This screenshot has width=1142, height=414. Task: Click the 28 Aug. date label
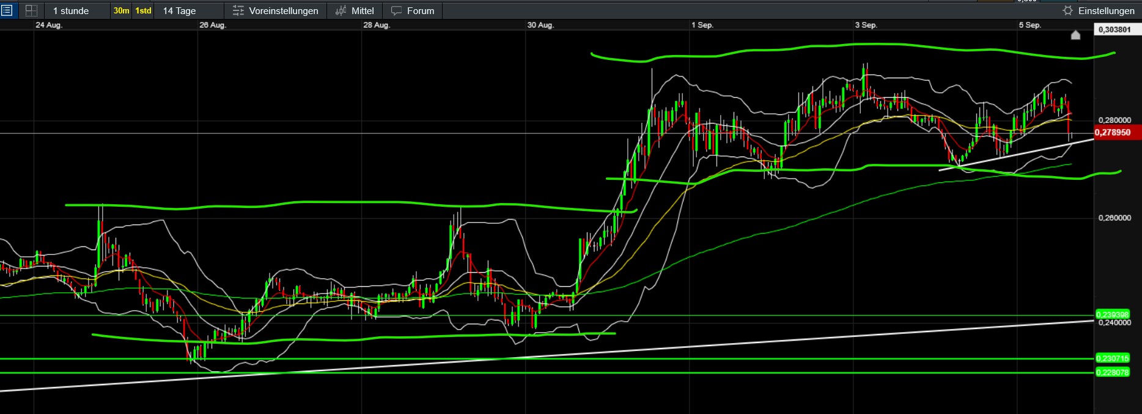click(377, 25)
